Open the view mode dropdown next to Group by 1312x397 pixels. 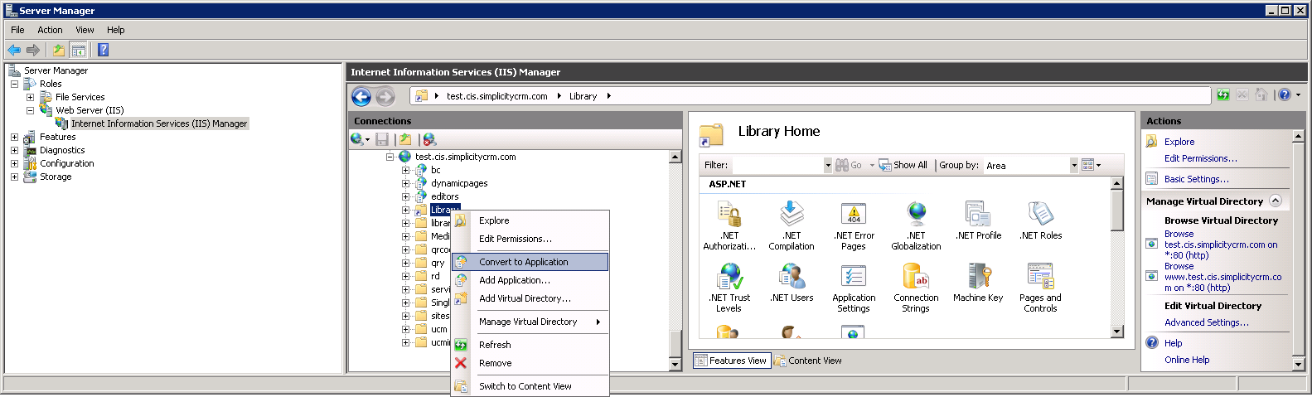click(1092, 165)
